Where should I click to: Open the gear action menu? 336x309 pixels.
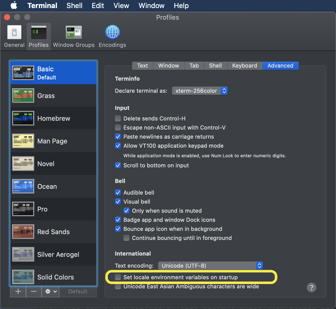click(51, 291)
